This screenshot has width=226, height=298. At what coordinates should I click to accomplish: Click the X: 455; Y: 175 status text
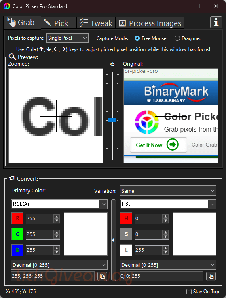pos(21,292)
